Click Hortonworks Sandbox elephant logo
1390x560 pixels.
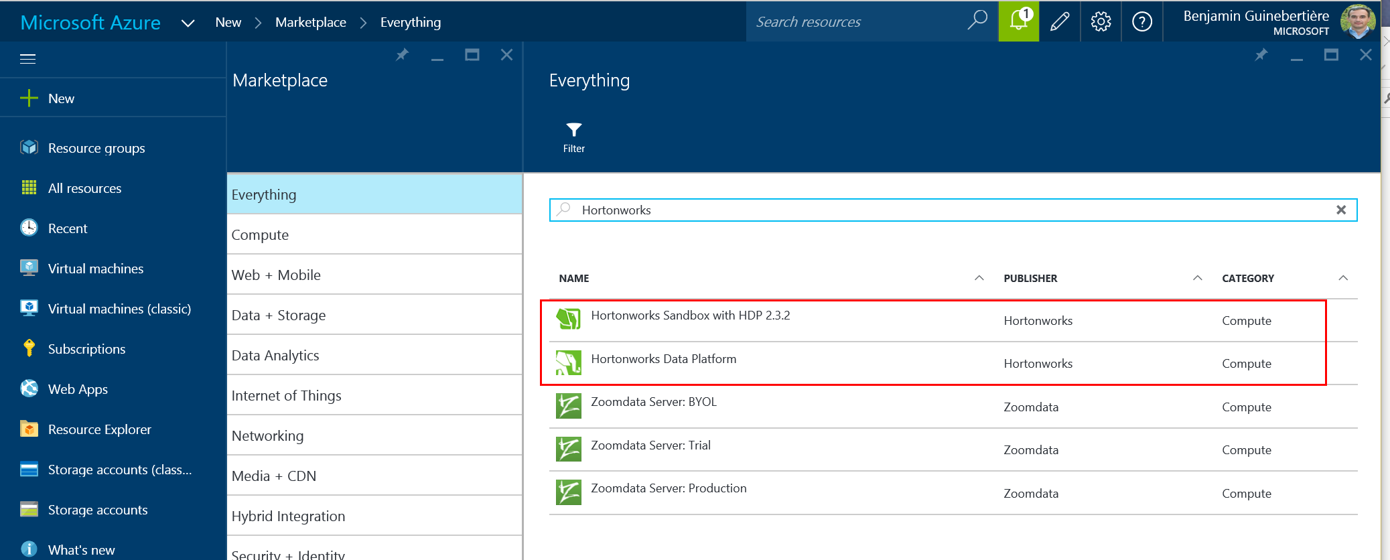568,320
